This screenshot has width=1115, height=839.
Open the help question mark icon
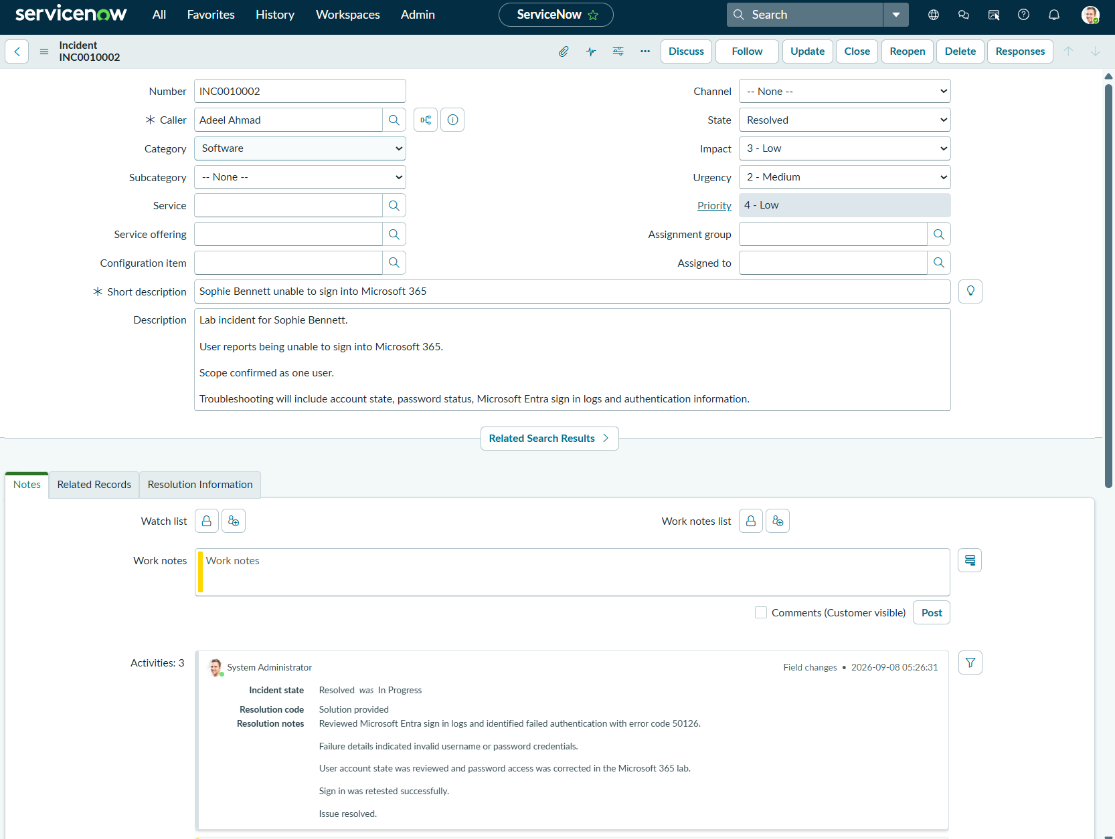coord(1023,15)
